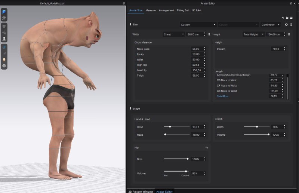Reset Hip shape with the undo arrow
Screen dimensions: 299x193
(207, 148)
